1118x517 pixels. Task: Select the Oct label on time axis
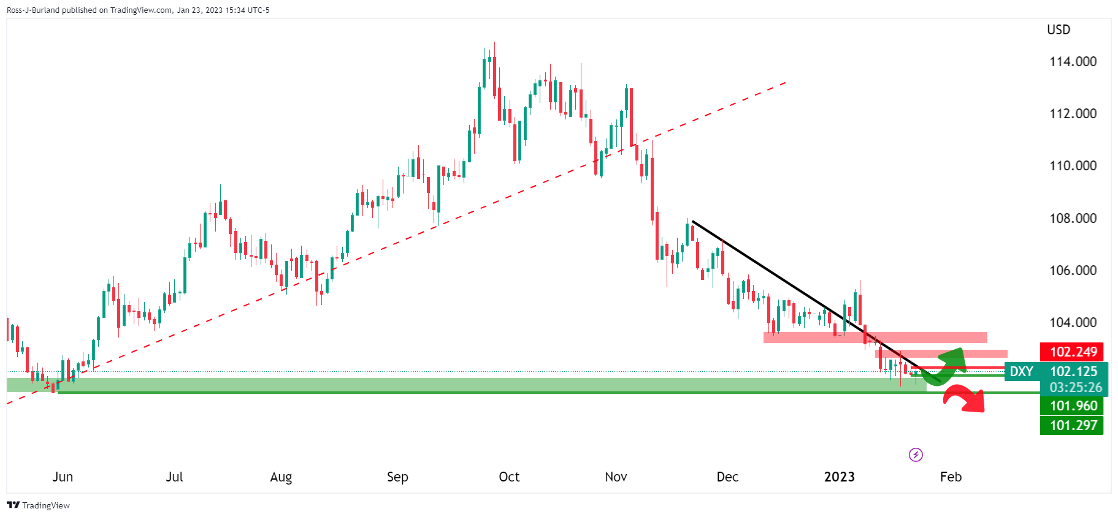509,477
